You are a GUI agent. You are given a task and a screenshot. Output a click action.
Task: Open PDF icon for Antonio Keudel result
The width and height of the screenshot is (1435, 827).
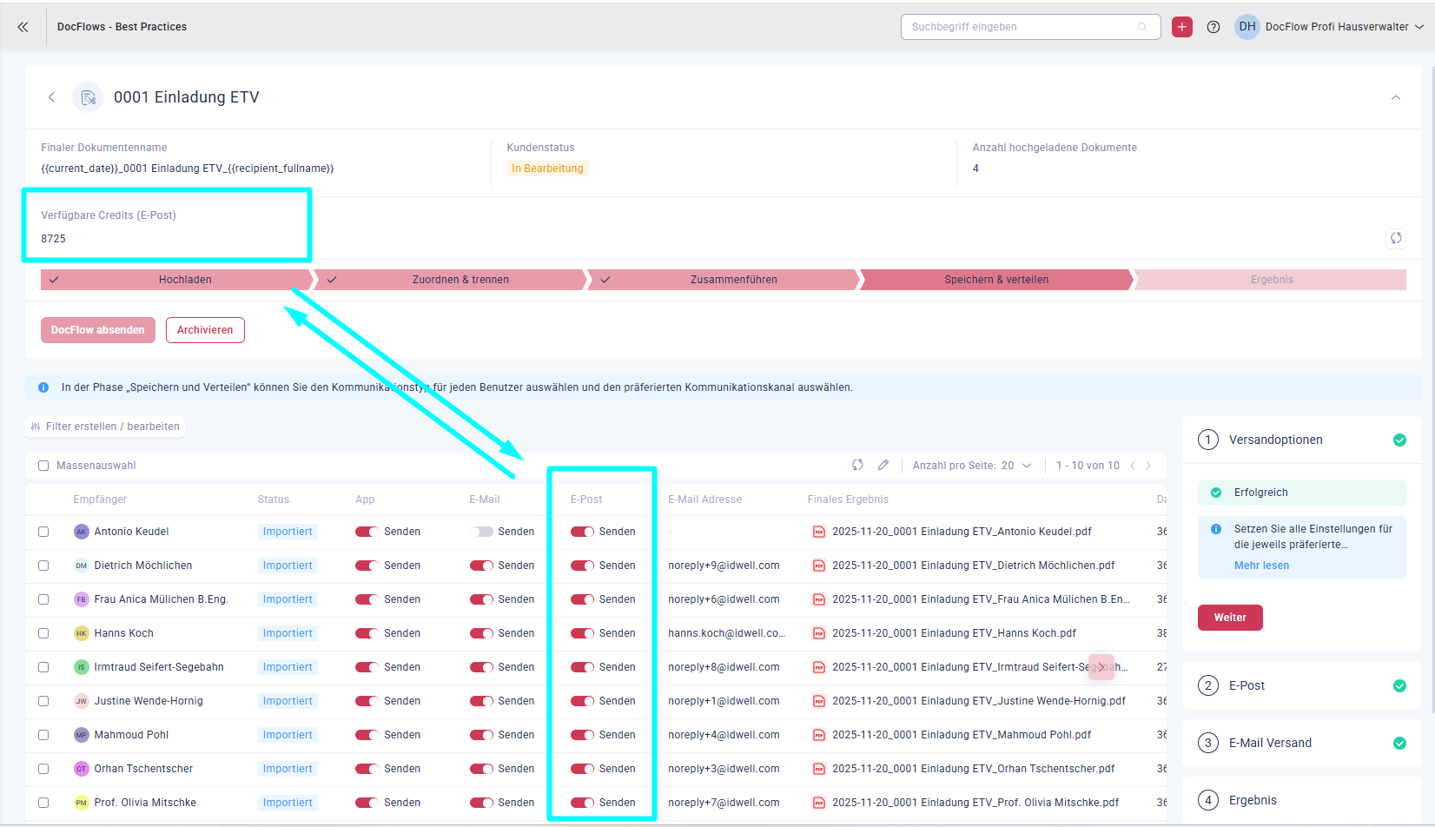tap(818, 532)
